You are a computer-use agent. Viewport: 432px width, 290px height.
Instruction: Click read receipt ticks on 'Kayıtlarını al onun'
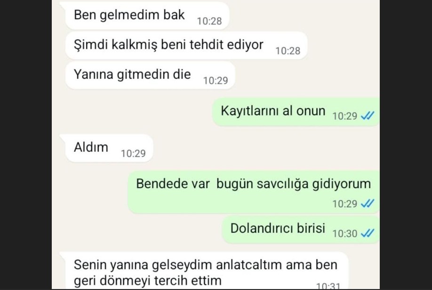(x=368, y=115)
